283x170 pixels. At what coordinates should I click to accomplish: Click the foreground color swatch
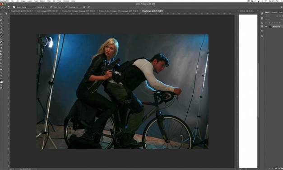(0, 80)
